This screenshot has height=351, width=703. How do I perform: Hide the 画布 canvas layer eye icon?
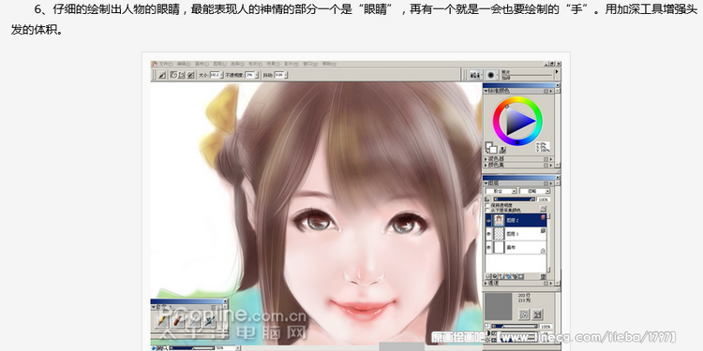(488, 247)
